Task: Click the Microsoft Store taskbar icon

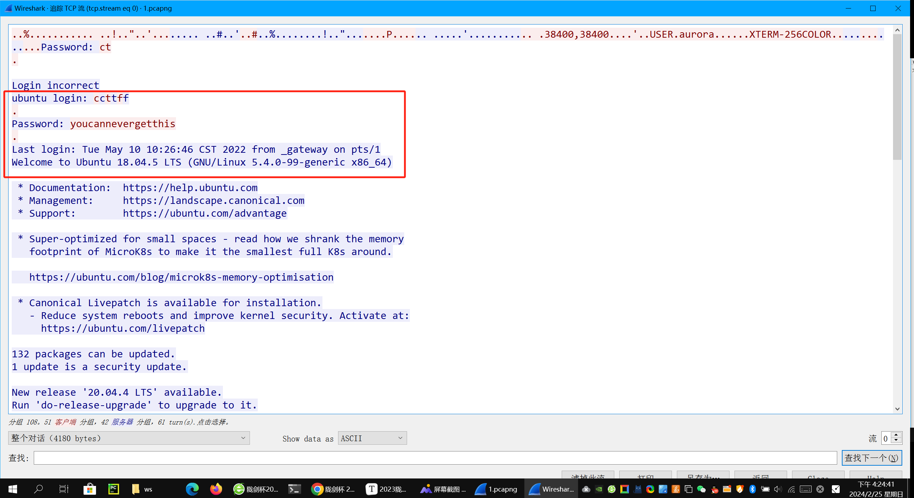Action: pyautogui.click(x=90, y=489)
